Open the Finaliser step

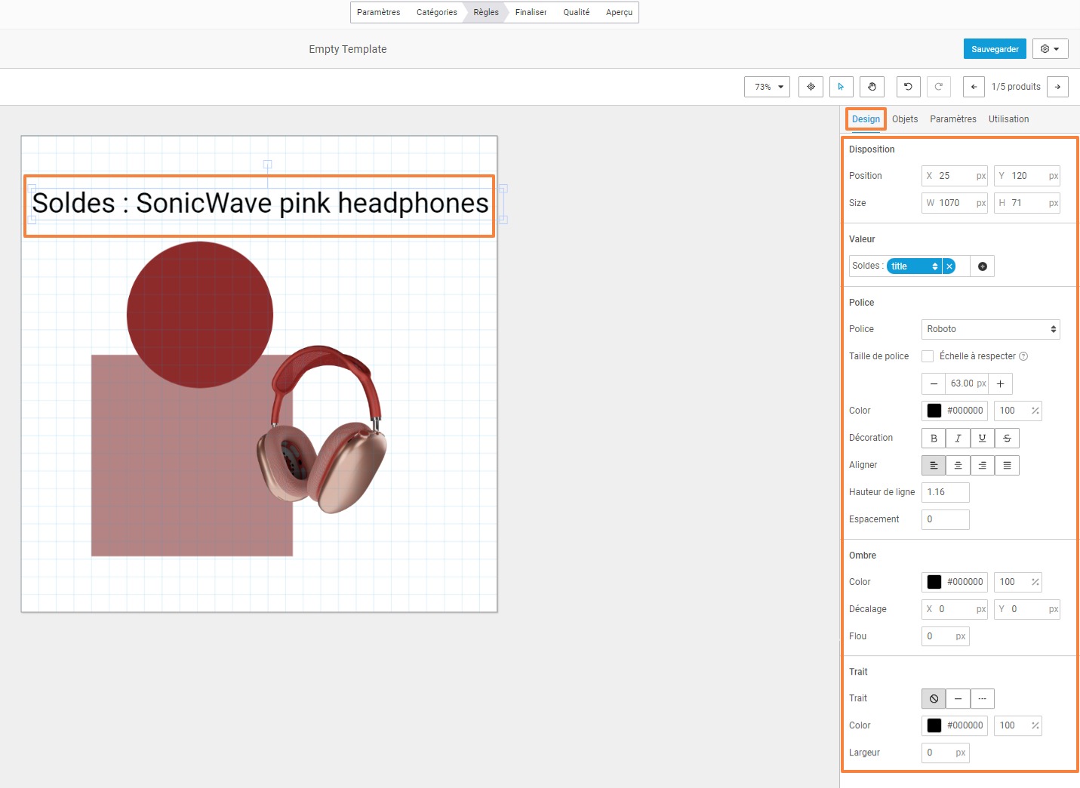531,12
